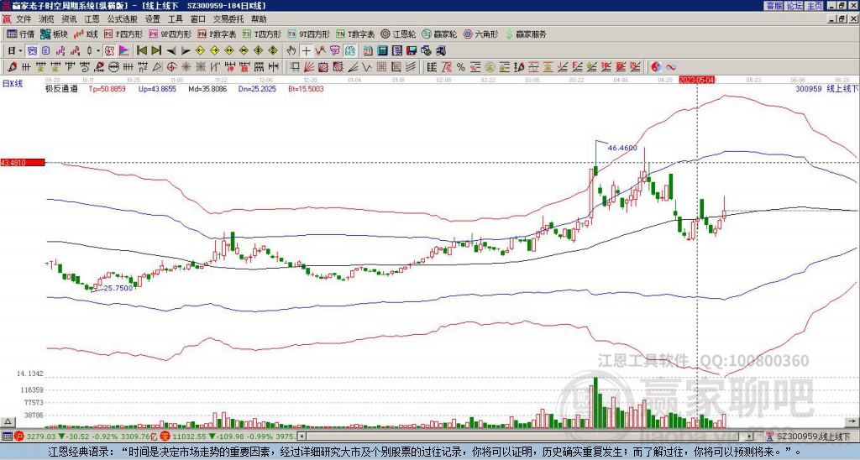Click the 主页 homepage button
The height and width of the screenshot is (460, 860).
pyautogui.click(x=814, y=6)
